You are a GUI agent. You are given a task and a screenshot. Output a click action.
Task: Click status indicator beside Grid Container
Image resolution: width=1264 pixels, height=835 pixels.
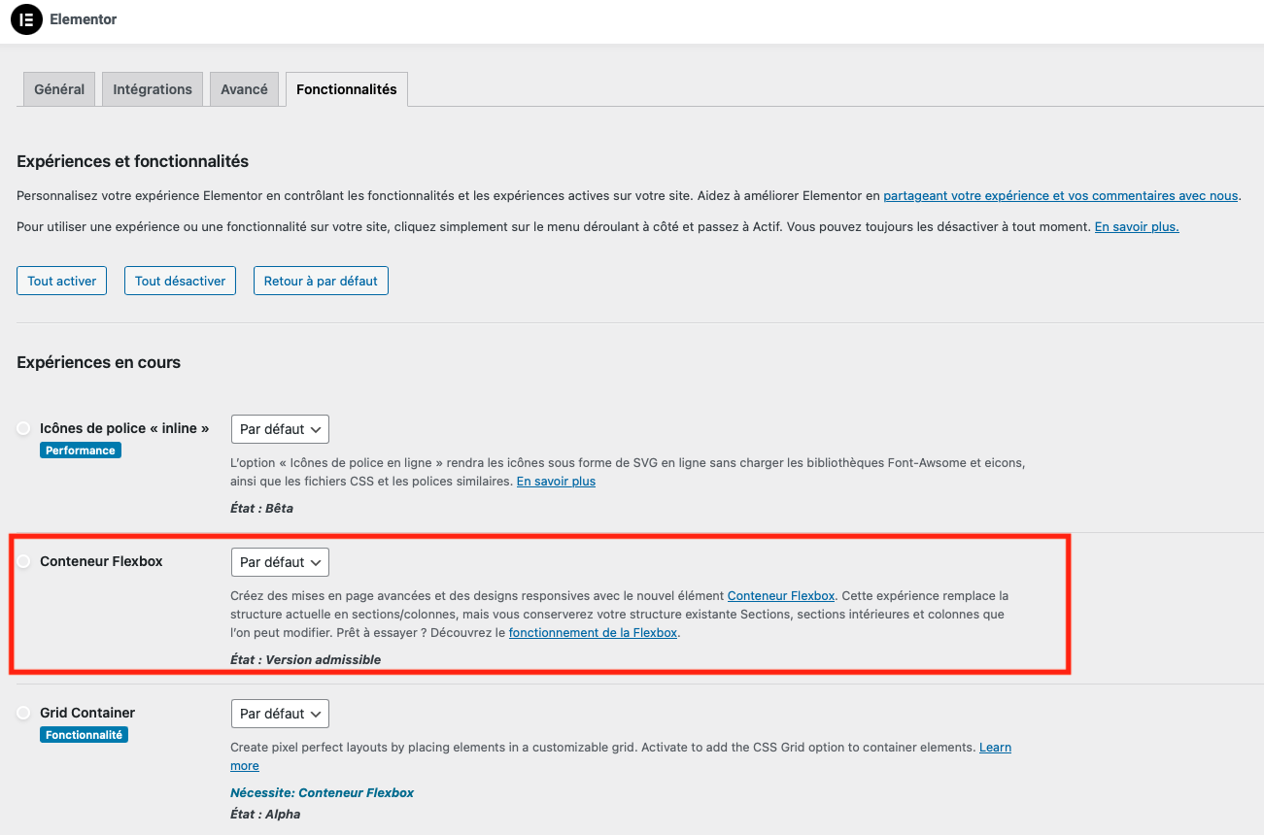(x=23, y=713)
